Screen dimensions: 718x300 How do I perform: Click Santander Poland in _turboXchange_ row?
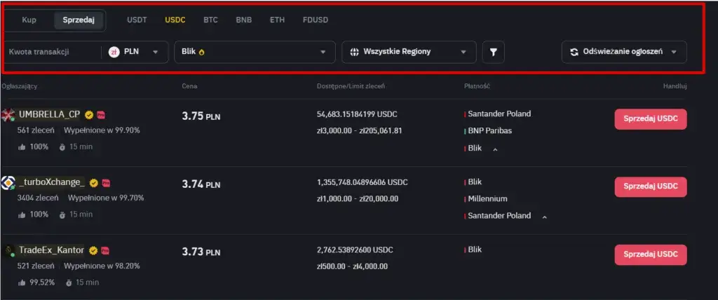pyautogui.click(x=499, y=215)
